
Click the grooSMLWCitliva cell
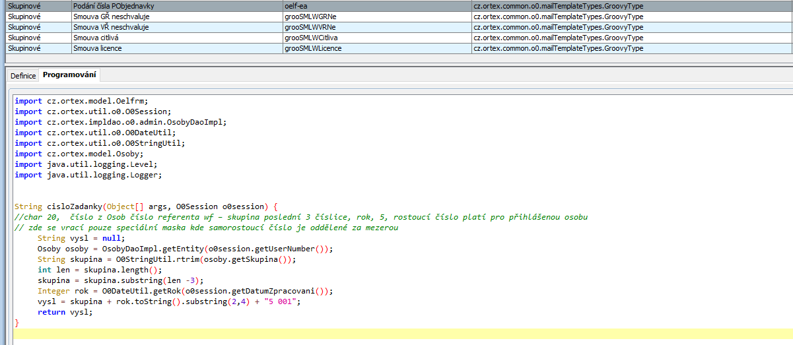tap(310, 38)
